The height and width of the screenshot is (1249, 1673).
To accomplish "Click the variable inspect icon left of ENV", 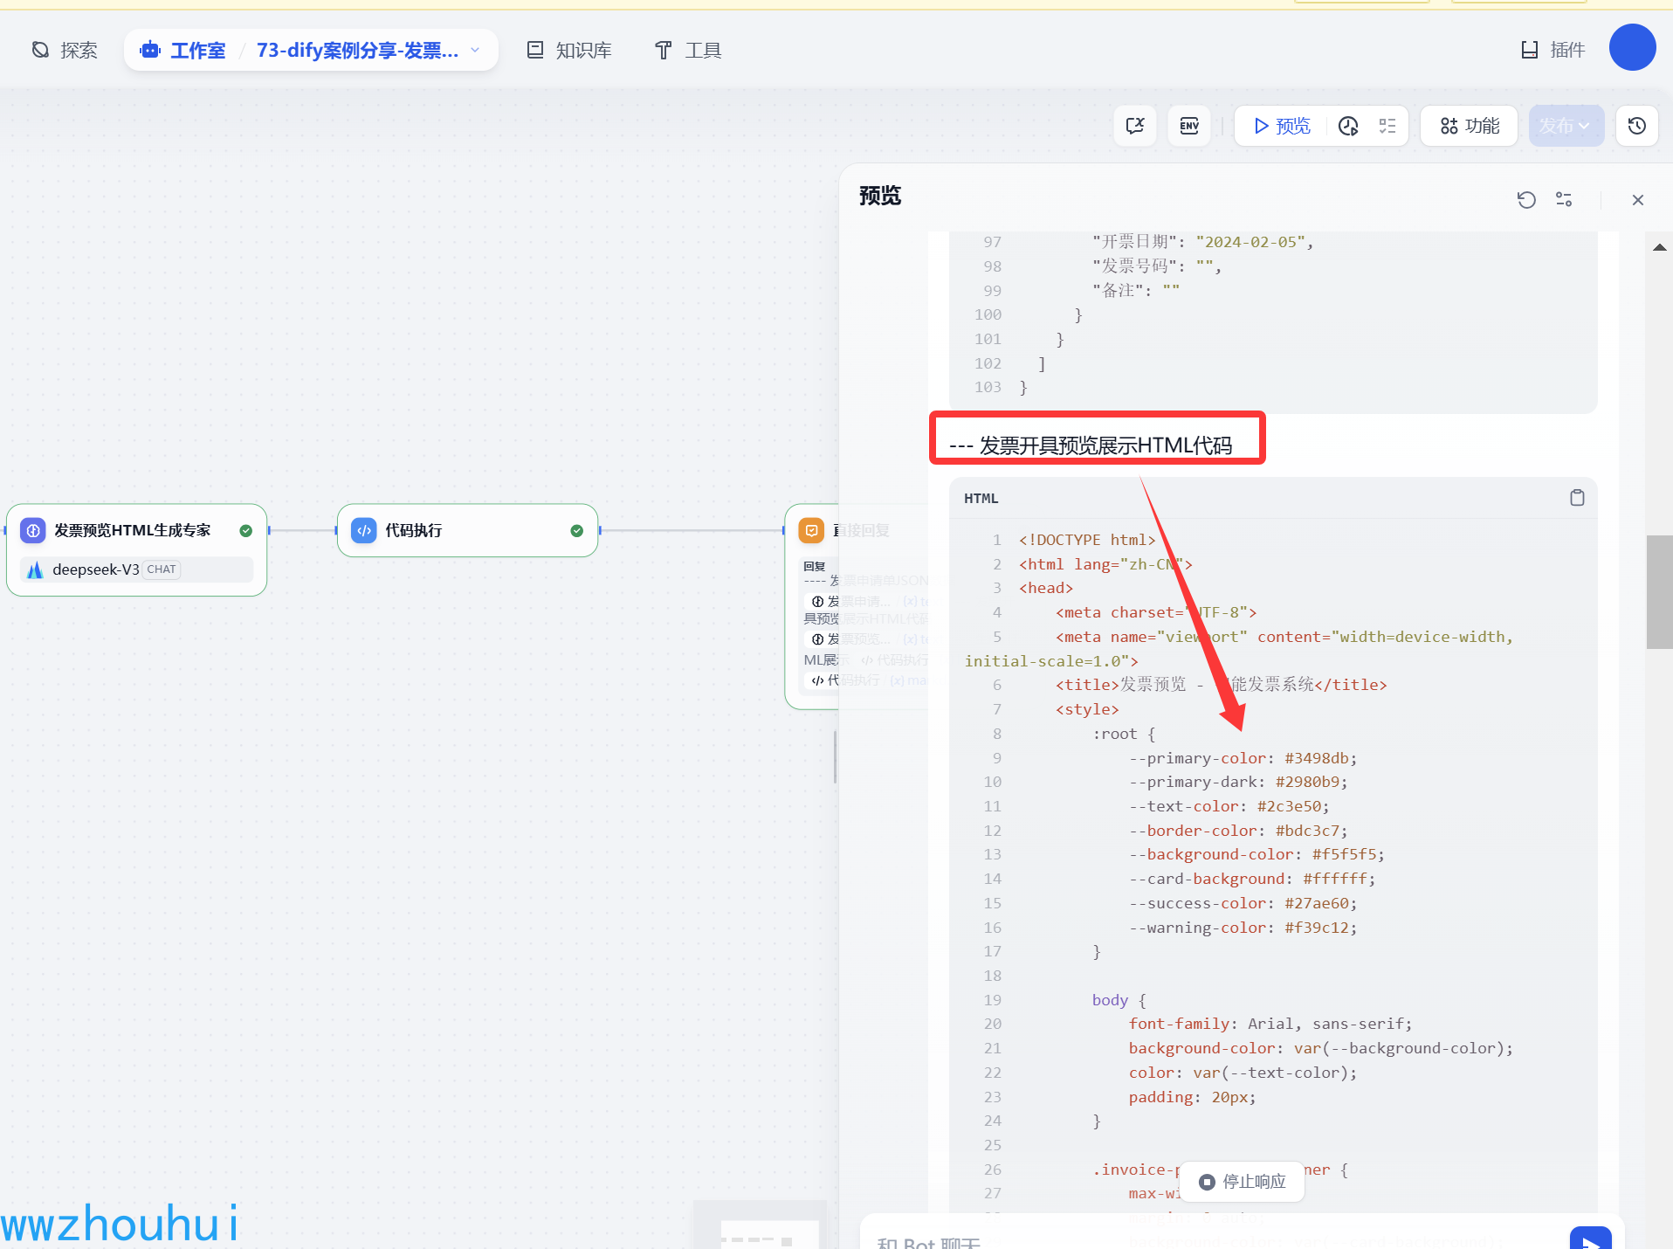I will tap(1135, 126).
